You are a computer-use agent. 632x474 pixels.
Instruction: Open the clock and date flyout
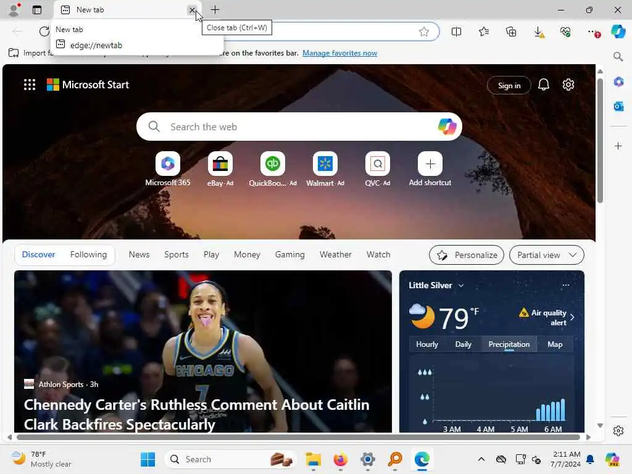pyautogui.click(x=565, y=459)
